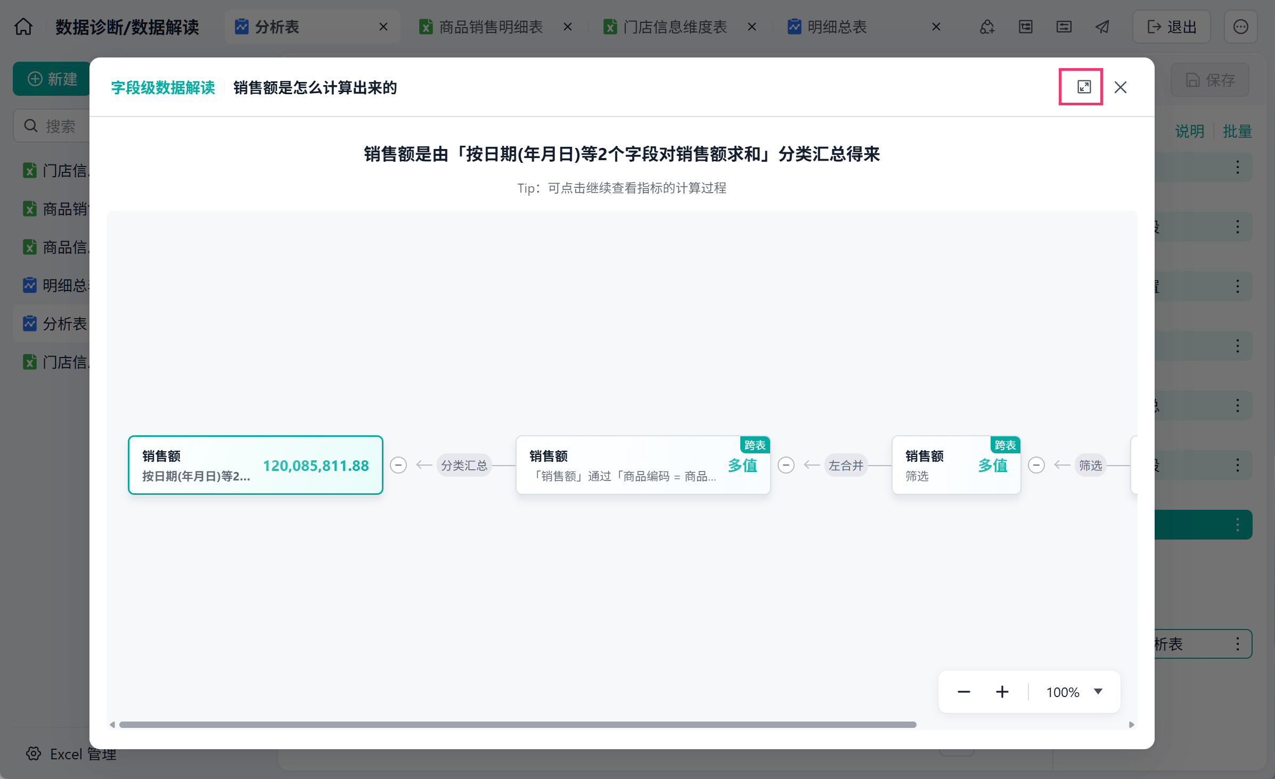Open Excel 管理 settings
This screenshot has height=779, width=1275.
pos(71,754)
